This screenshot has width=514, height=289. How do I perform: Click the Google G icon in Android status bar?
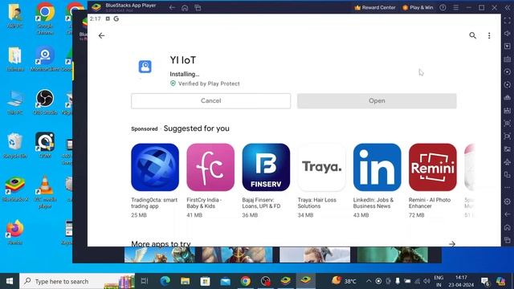(116, 18)
